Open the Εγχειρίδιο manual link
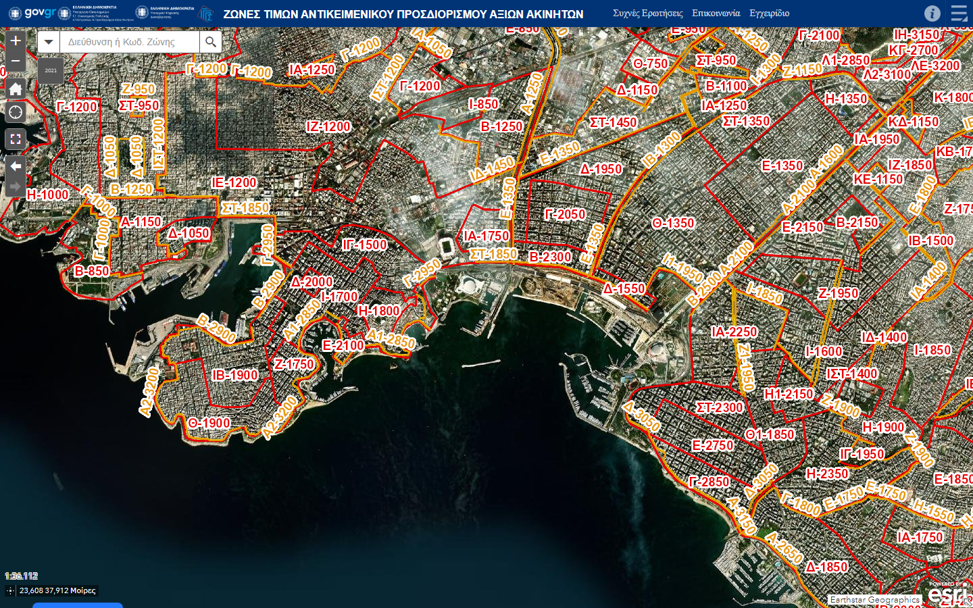 769,14
